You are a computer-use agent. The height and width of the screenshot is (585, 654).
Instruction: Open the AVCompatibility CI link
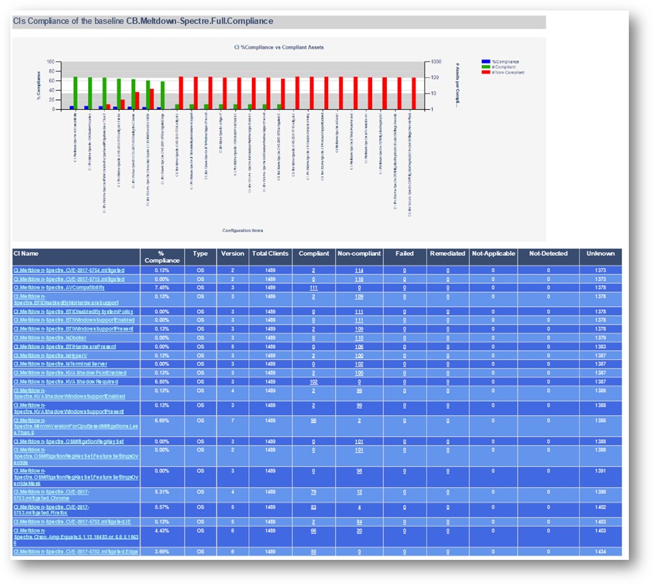[59, 287]
